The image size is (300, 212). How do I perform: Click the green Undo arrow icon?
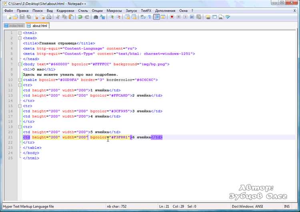click(x=80, y=17)
